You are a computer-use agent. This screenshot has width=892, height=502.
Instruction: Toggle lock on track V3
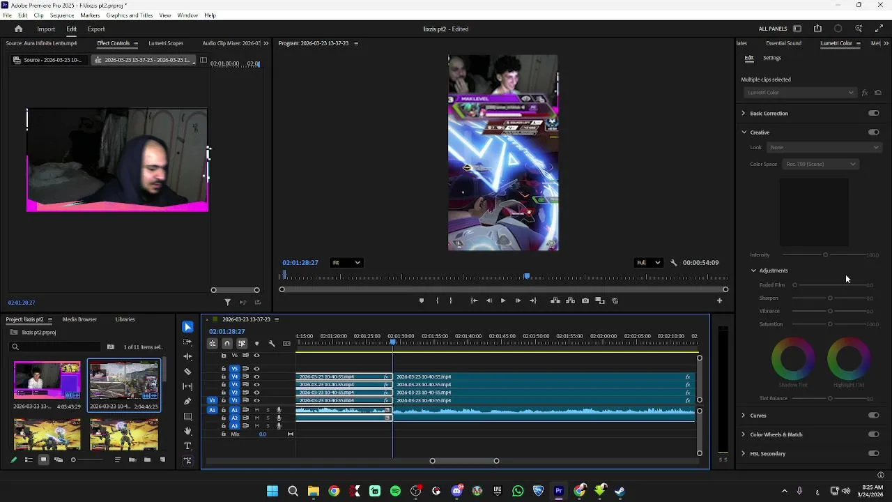(x=224, y=385)
